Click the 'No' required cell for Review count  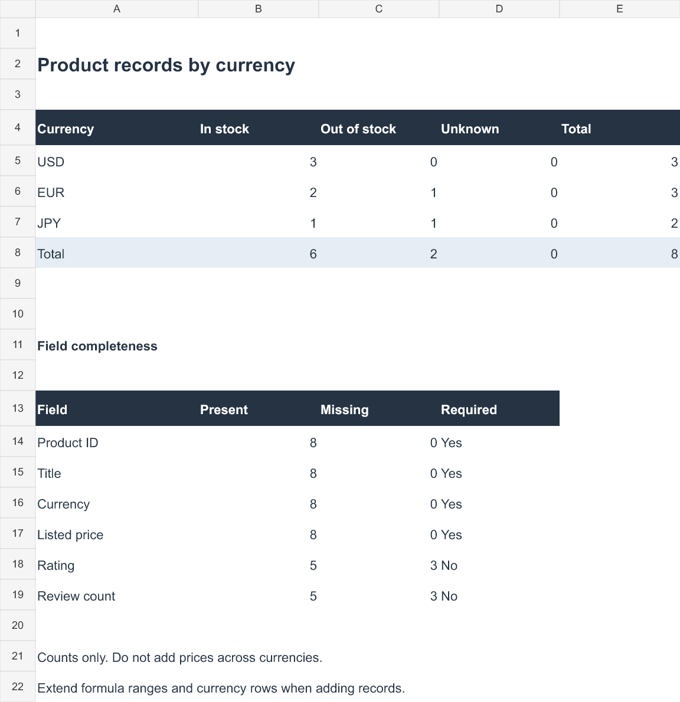coord(499,596)
